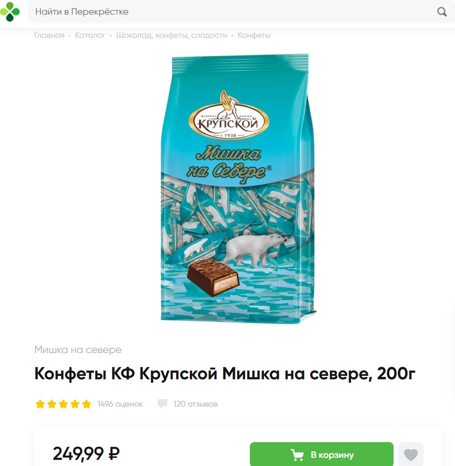The image size is (455, 466).
Task: Add product to favorites with heart icon
Action: click(411, 455)
